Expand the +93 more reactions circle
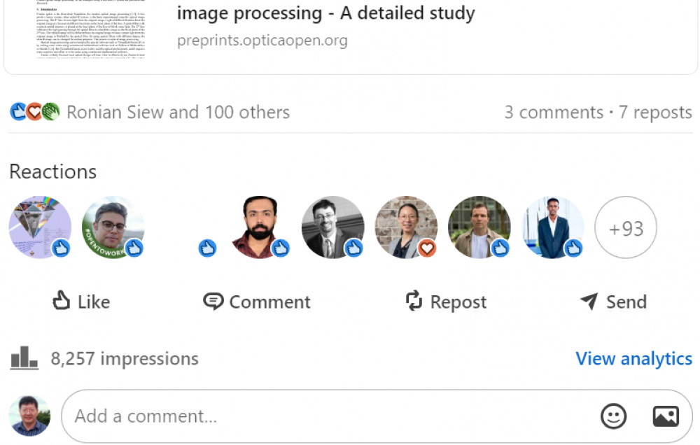Viewport: 700px width, 445px height. 625,228
